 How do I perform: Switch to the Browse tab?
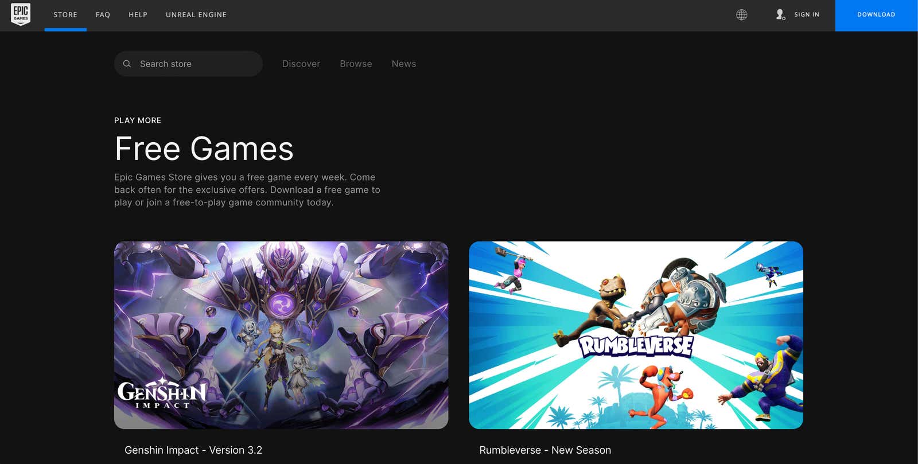pyautogui.click(x=356, y=64)
